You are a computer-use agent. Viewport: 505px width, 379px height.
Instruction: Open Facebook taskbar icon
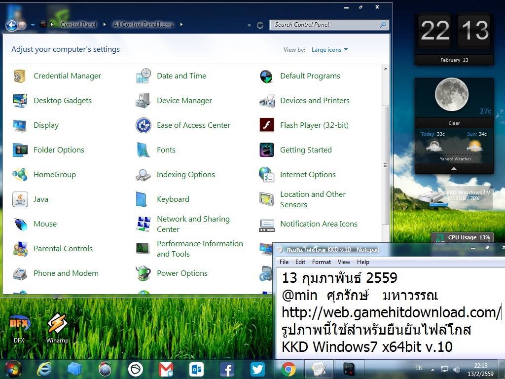tap(227, 369)
